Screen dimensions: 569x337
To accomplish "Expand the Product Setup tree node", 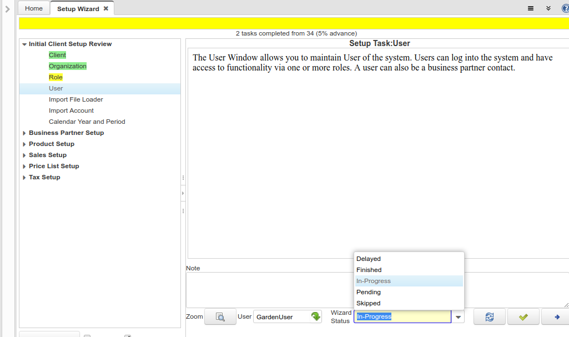I will pyautogui.click(x=24, y=144).
